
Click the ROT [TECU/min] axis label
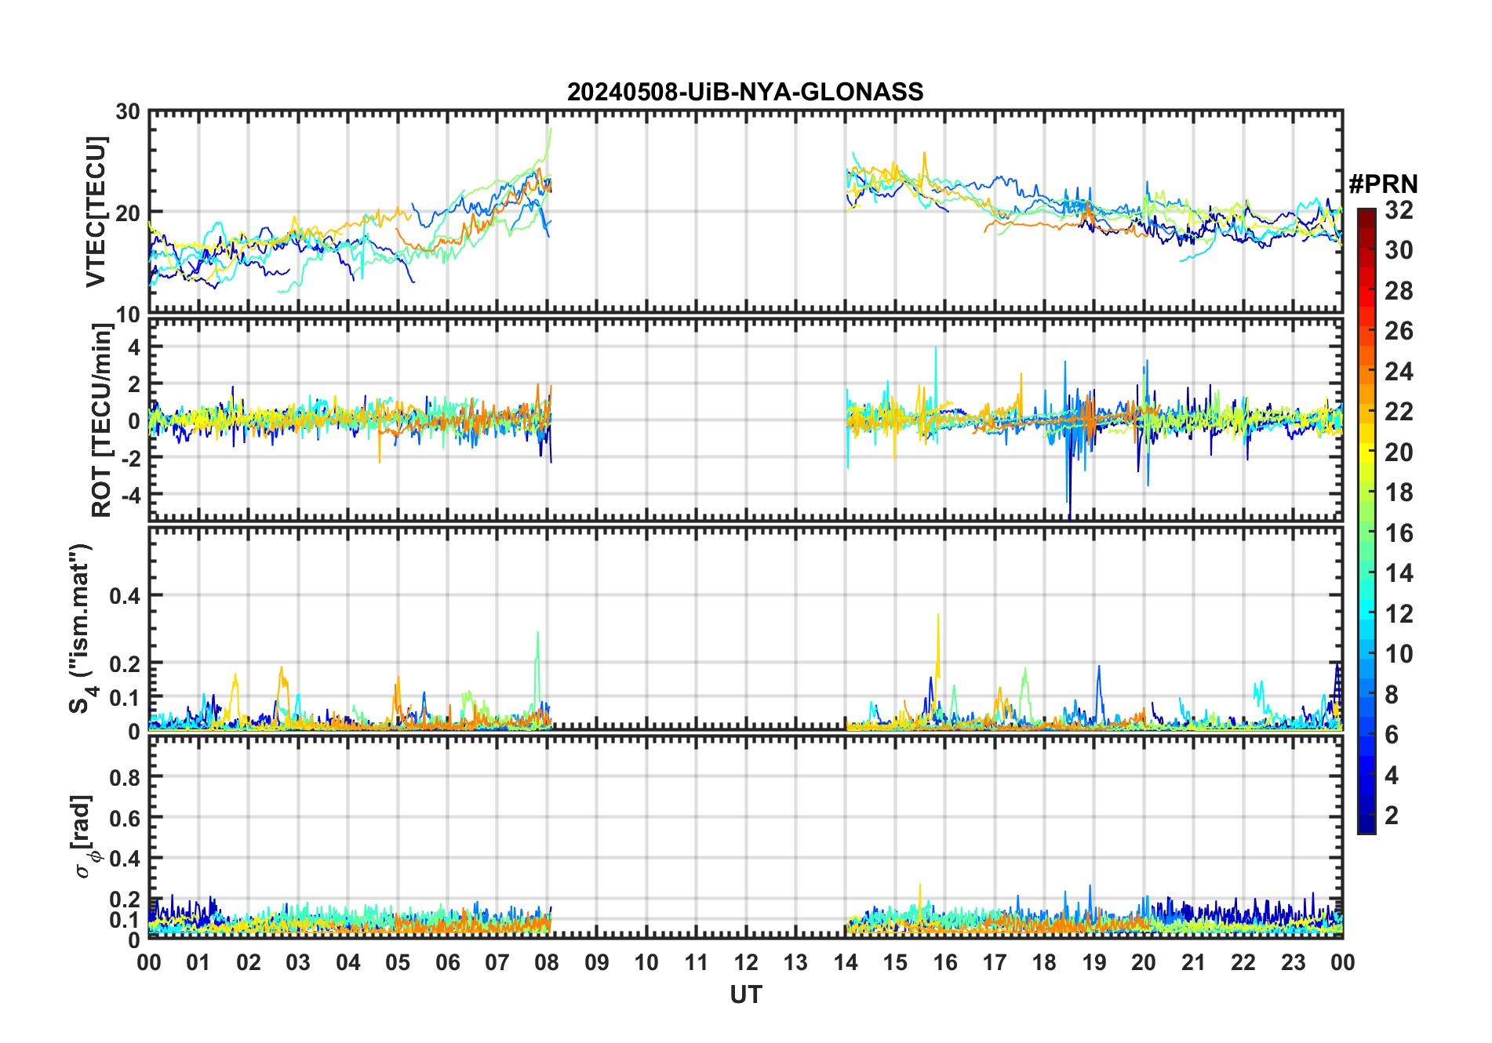[101, 420]
